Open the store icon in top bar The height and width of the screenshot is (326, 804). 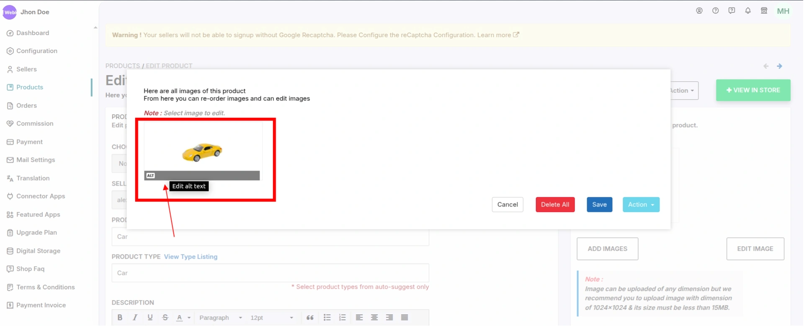(x=764, y=11)
